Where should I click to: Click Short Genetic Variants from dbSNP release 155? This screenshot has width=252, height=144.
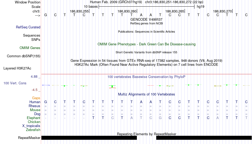(x=146, y=53)
